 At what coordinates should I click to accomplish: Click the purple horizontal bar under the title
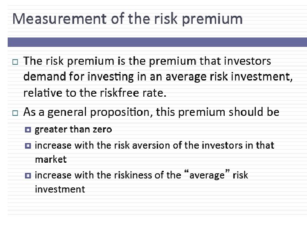click(x=157, y=42)
